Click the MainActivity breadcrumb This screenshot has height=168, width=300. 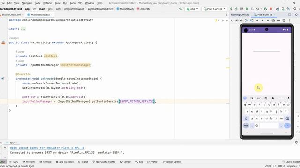125,9
